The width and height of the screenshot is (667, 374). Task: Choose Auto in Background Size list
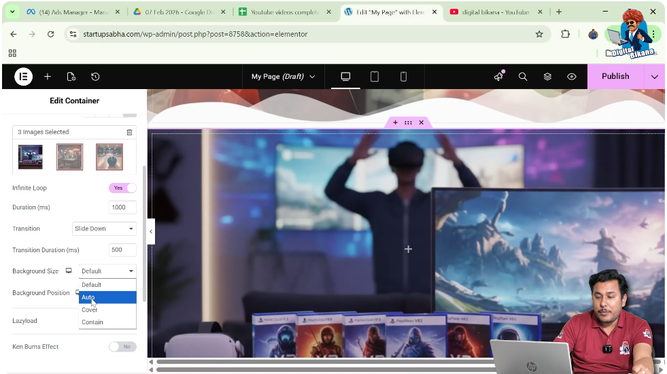(x=107, y=297)
